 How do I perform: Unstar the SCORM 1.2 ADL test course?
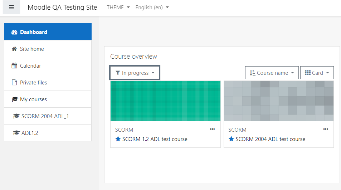tap(118, 139)
